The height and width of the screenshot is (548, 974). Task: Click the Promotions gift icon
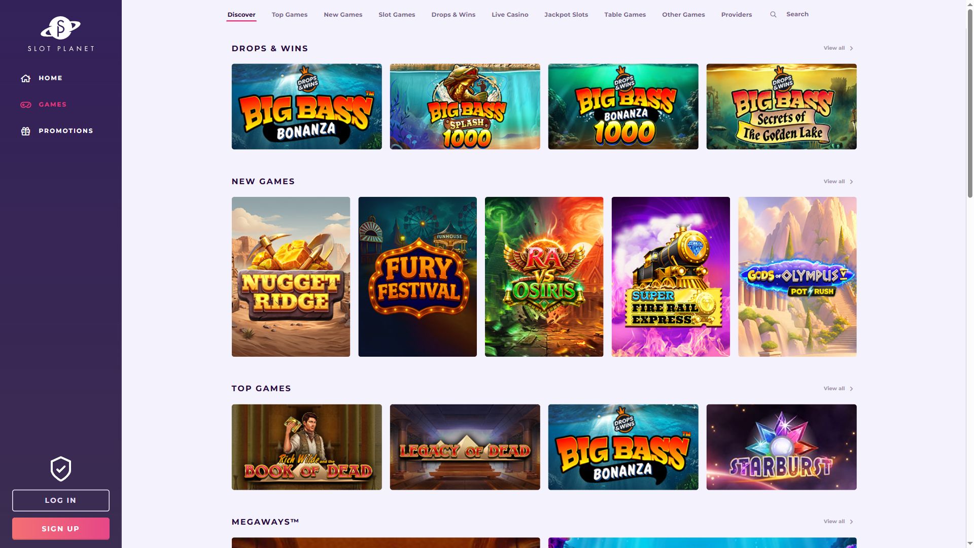pyautogui.click(x=26, y=131)
